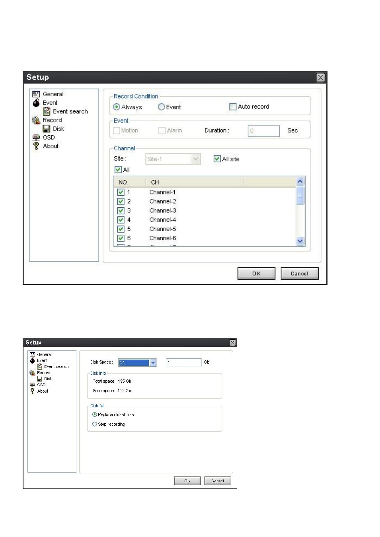This screenshot has height=537, width=380.
Task: Click Event bomb icon in lower Setup window
Action: pyautogui.click(x=33, y=360)
